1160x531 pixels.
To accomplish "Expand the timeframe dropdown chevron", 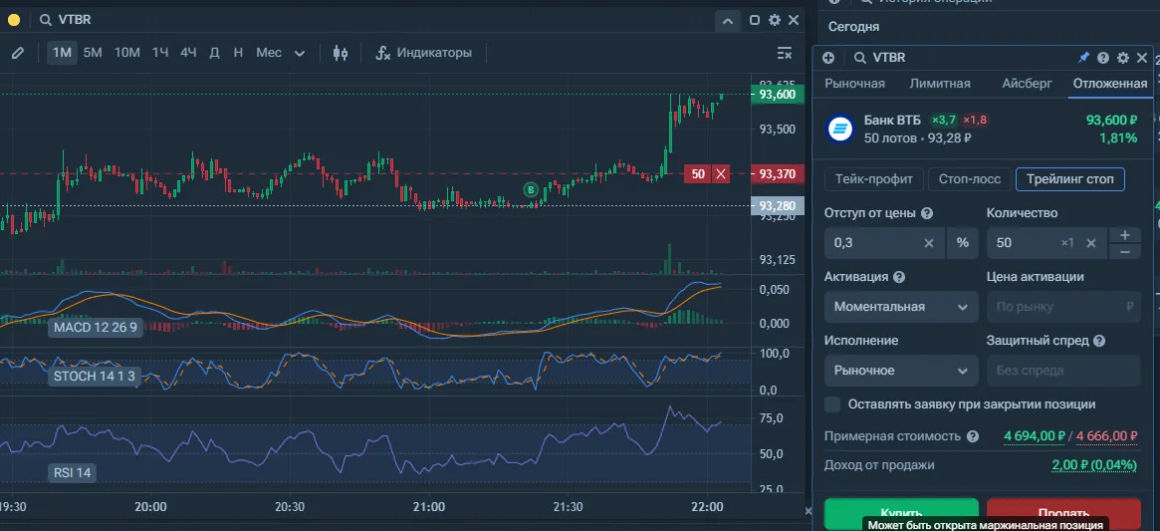I will pyautogui.click(x=300, y=54).
